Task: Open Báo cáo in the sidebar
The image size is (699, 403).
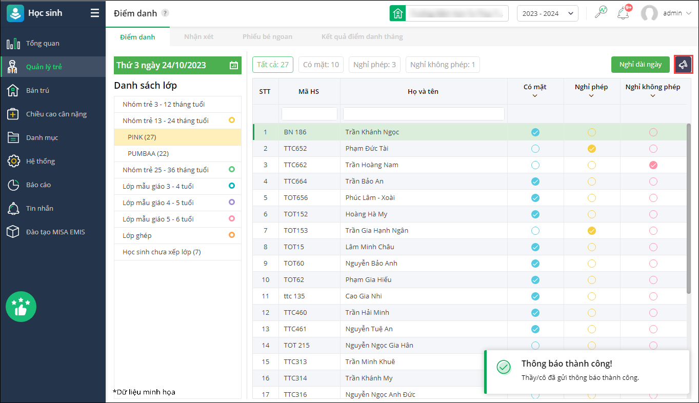Action: pyautogui.click(x=53, y=185)
